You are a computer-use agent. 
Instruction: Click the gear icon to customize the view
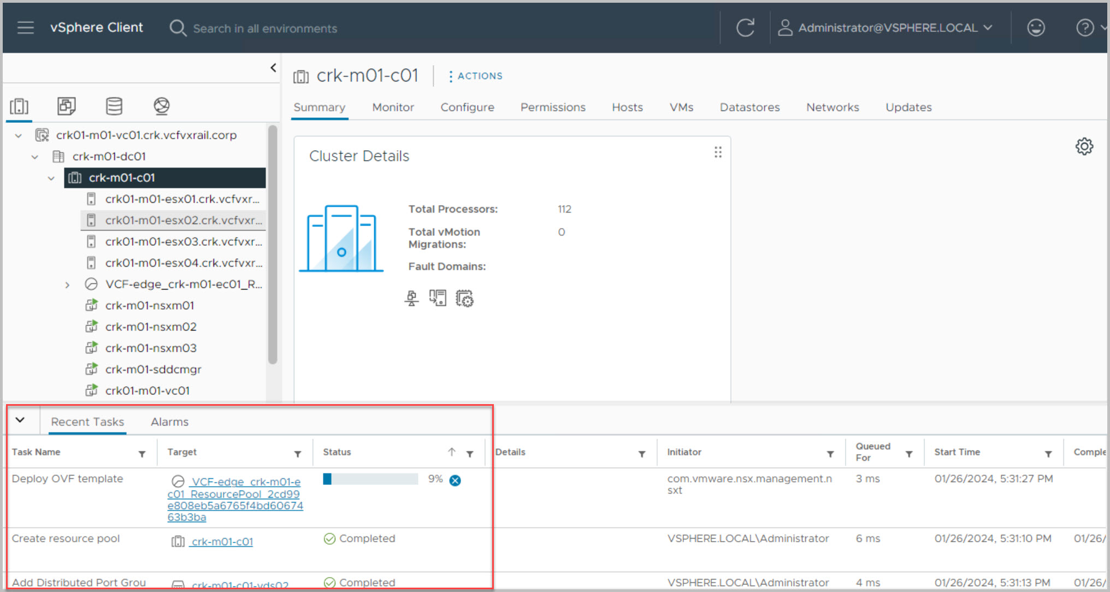point(1084,146)
